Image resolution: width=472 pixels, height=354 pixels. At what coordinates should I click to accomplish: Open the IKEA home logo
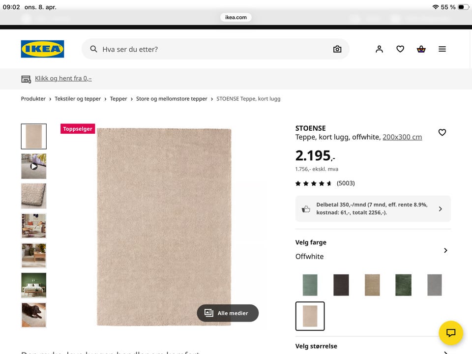[x=42, y=49]
